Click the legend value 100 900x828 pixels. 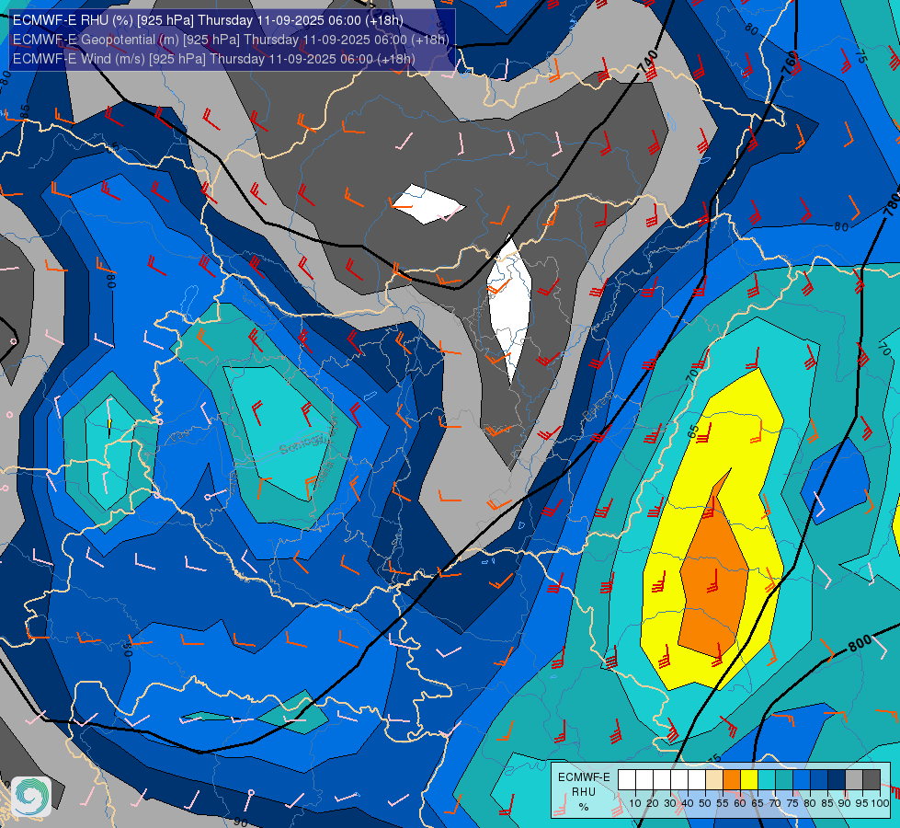point(881,803)
